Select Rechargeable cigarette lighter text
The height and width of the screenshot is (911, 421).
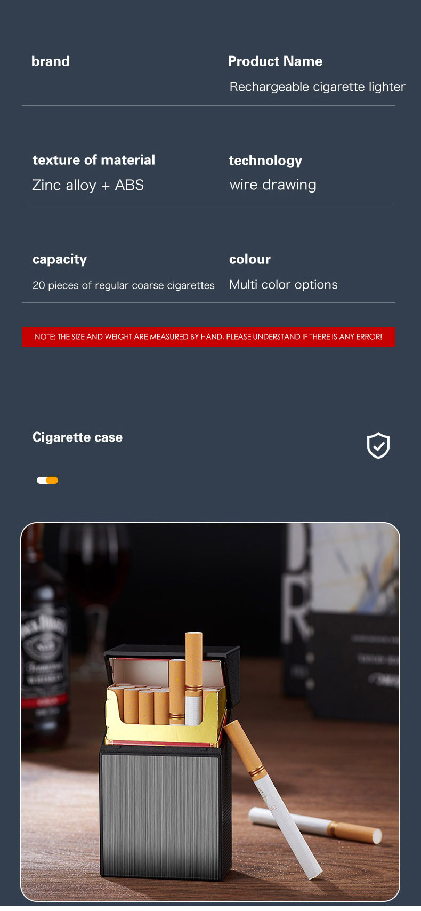(x=317, y=86)
